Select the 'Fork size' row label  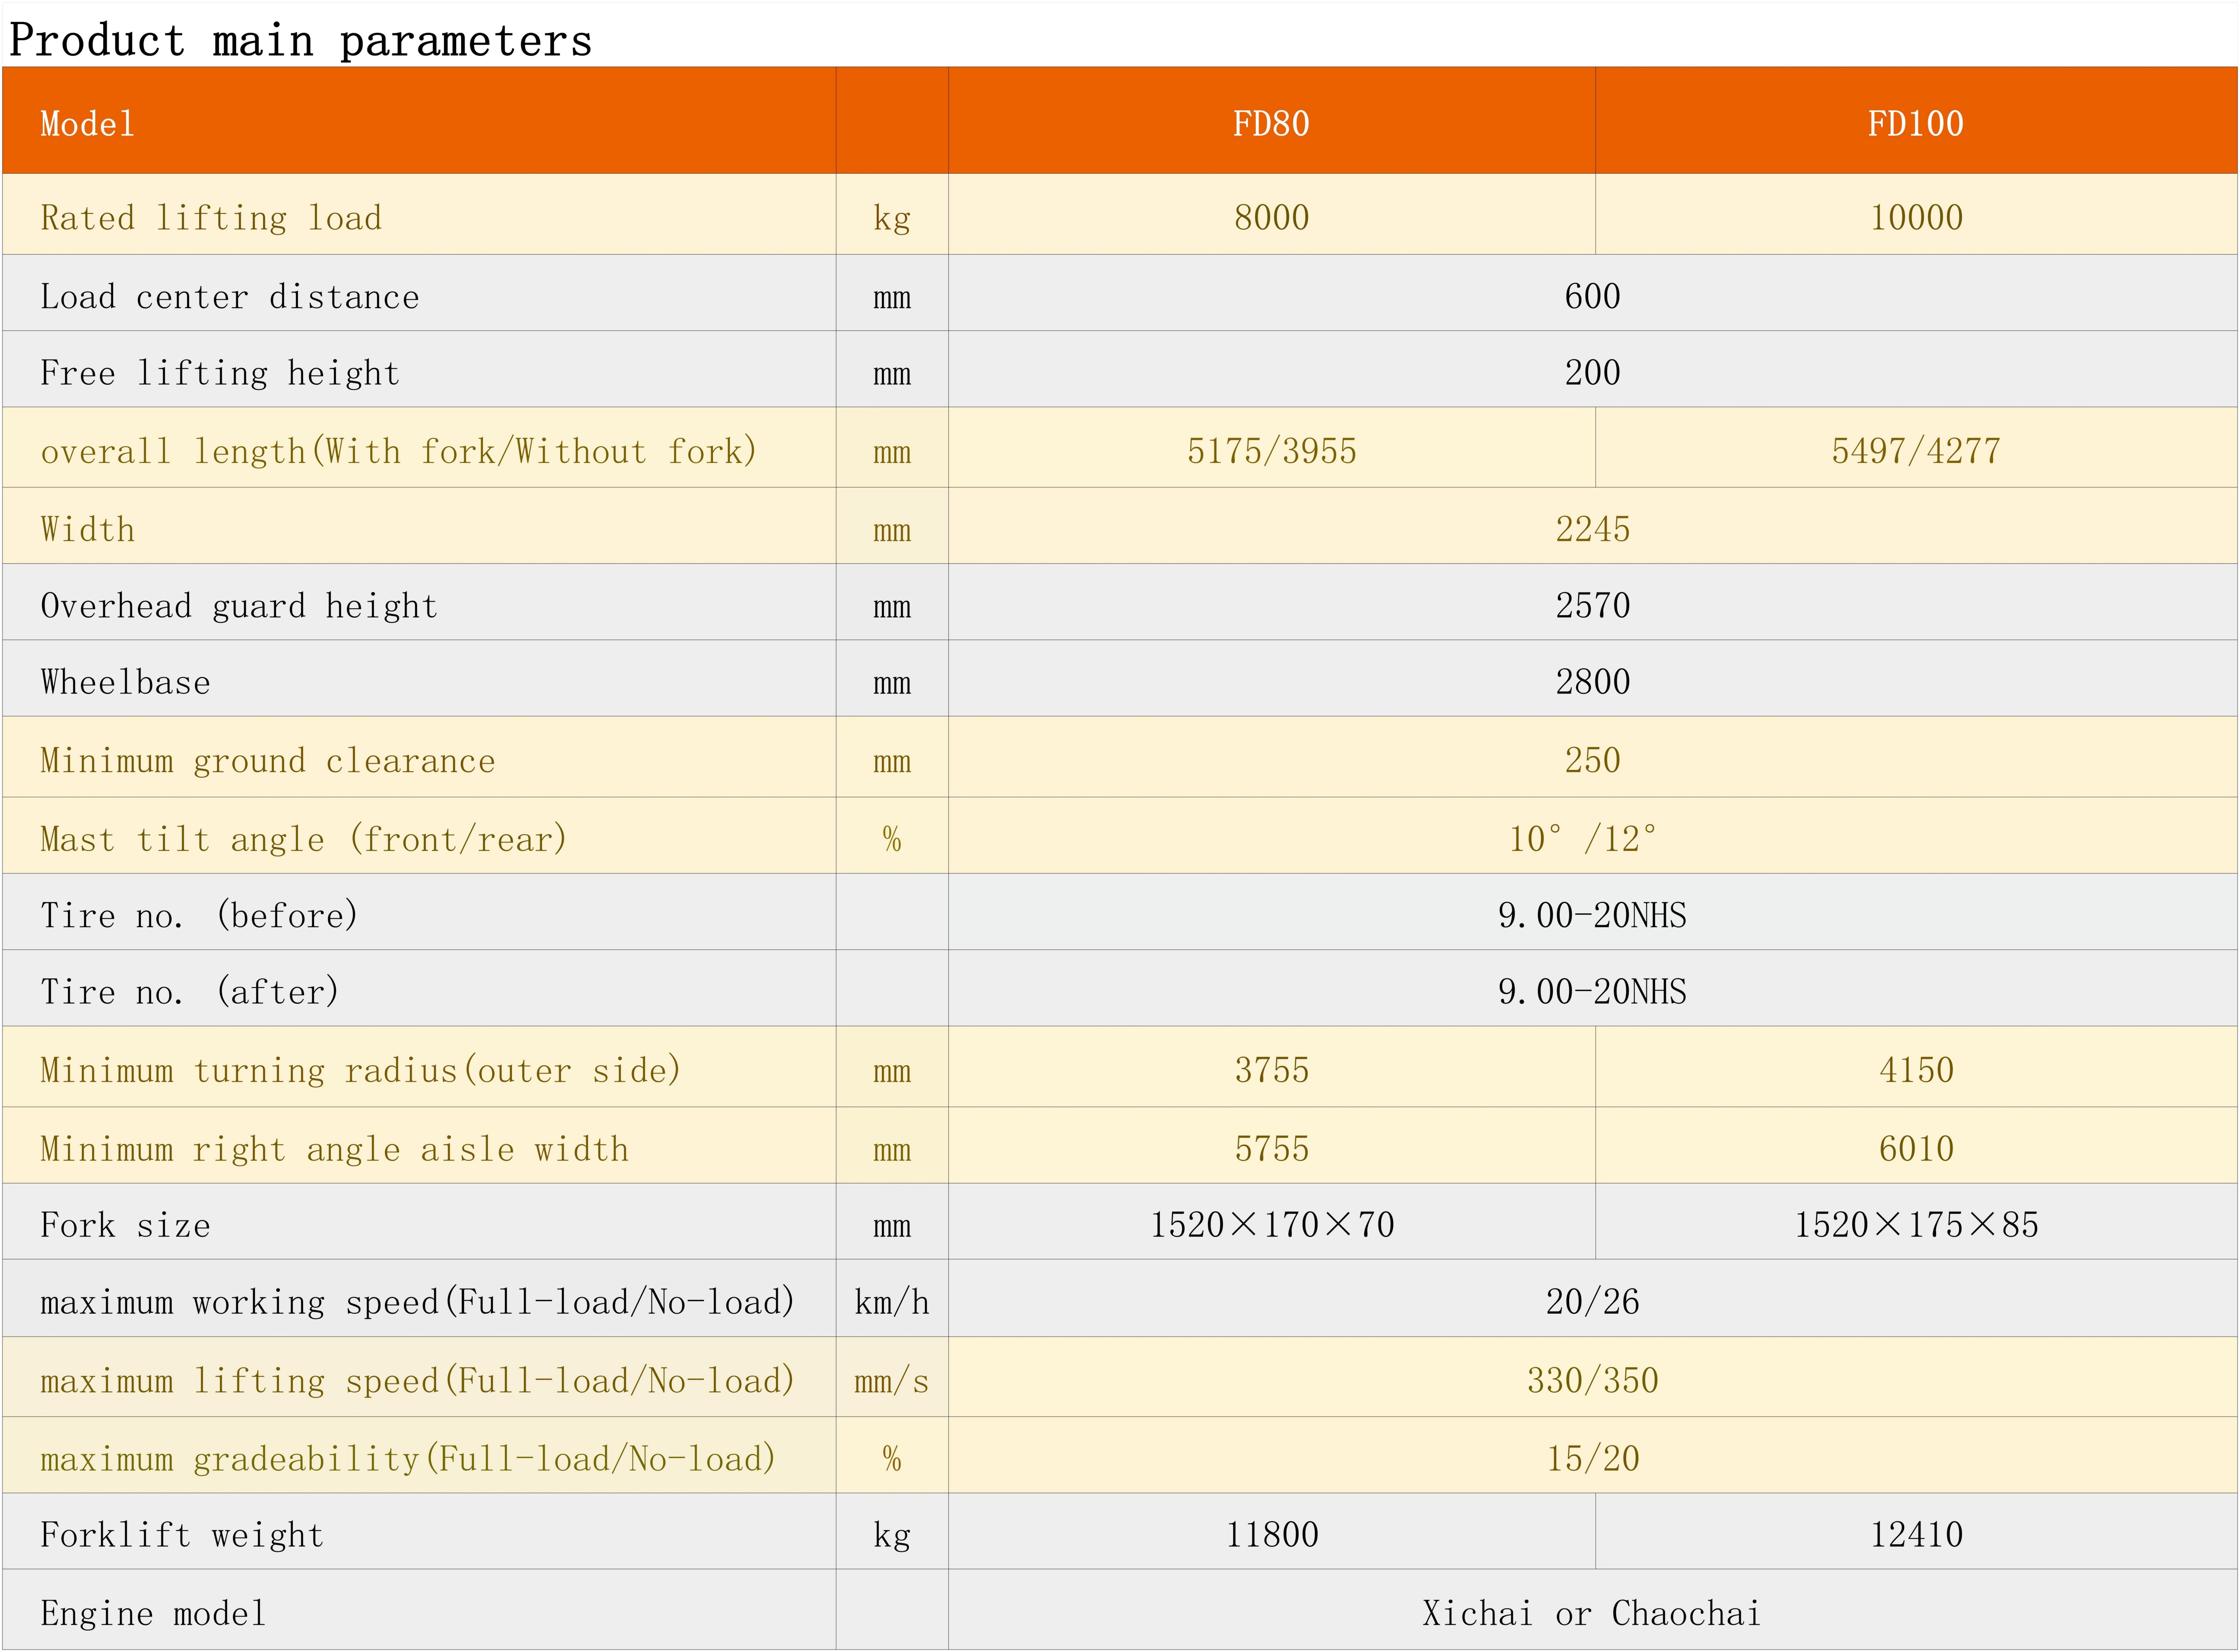(x=125, y=1225)
